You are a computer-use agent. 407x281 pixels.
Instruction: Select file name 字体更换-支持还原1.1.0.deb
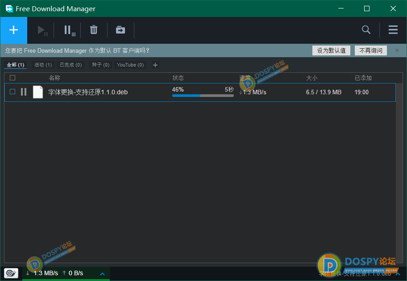point(88,92)
